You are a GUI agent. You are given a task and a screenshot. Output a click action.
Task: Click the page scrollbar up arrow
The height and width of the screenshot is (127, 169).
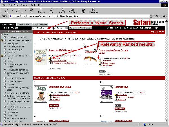167,20
